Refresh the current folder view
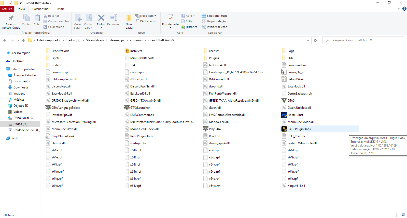The height and width of the screenshot is (218, 407). (x=315, y=40)
